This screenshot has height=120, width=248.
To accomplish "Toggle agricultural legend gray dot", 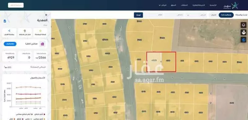I will point(31,119).
